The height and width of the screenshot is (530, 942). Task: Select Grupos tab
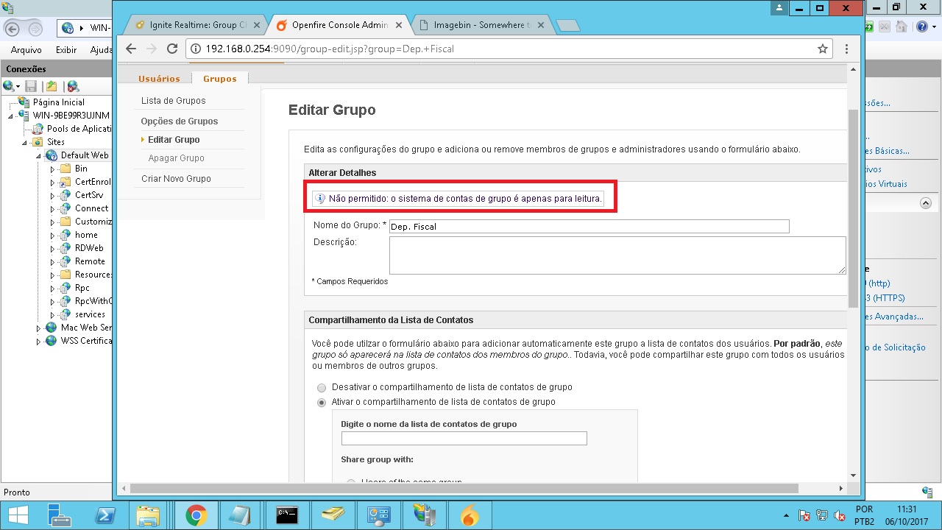coord(220,79)
